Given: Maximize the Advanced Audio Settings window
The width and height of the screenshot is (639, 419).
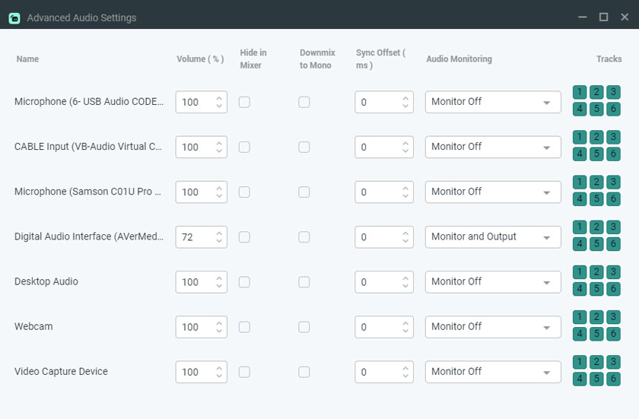Looking at the screenshot, I should tap(603, 17).
